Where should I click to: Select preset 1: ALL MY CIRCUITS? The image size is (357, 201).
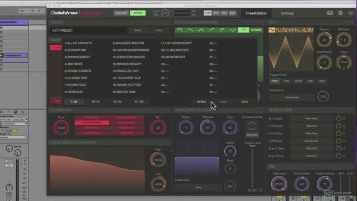pyautogui.click(x=78, y=43)
